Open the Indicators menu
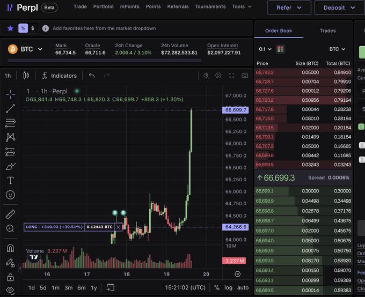This screenshot has width=365, height=297. 59,76
